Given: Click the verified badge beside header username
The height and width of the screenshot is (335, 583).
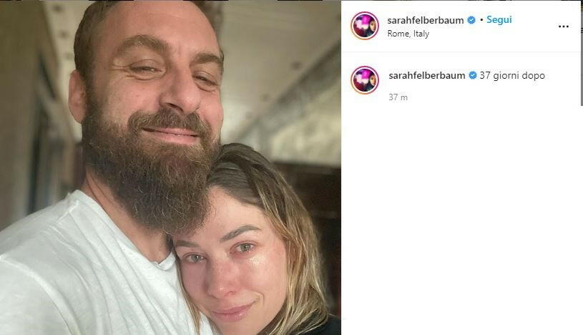Looking at the screenshot, I should (x=471, y=20).
